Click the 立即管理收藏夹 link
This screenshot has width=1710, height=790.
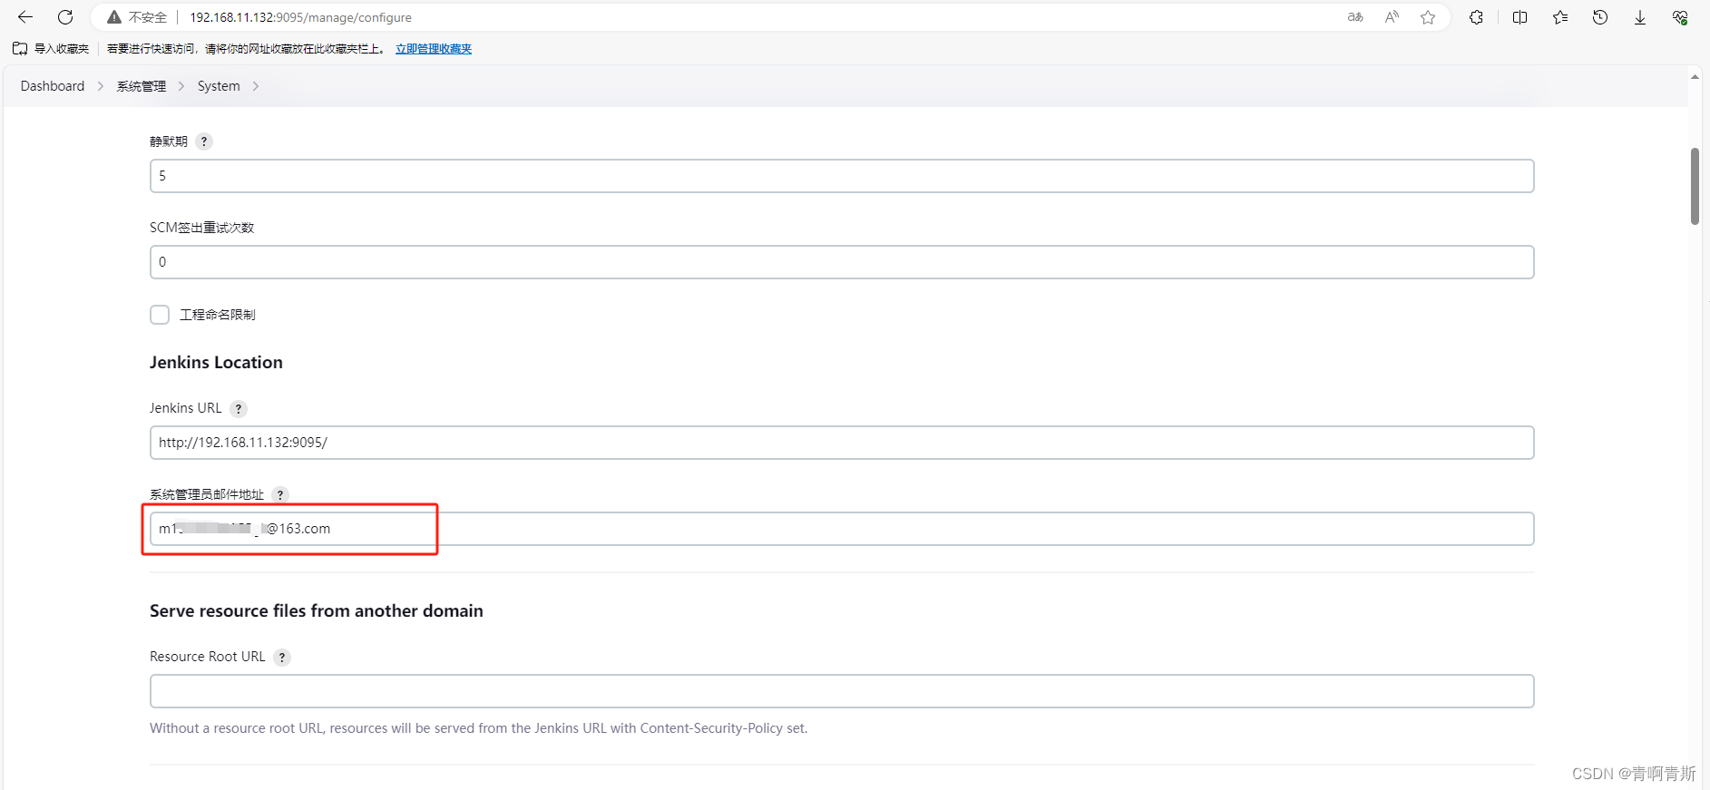(434, 49)
